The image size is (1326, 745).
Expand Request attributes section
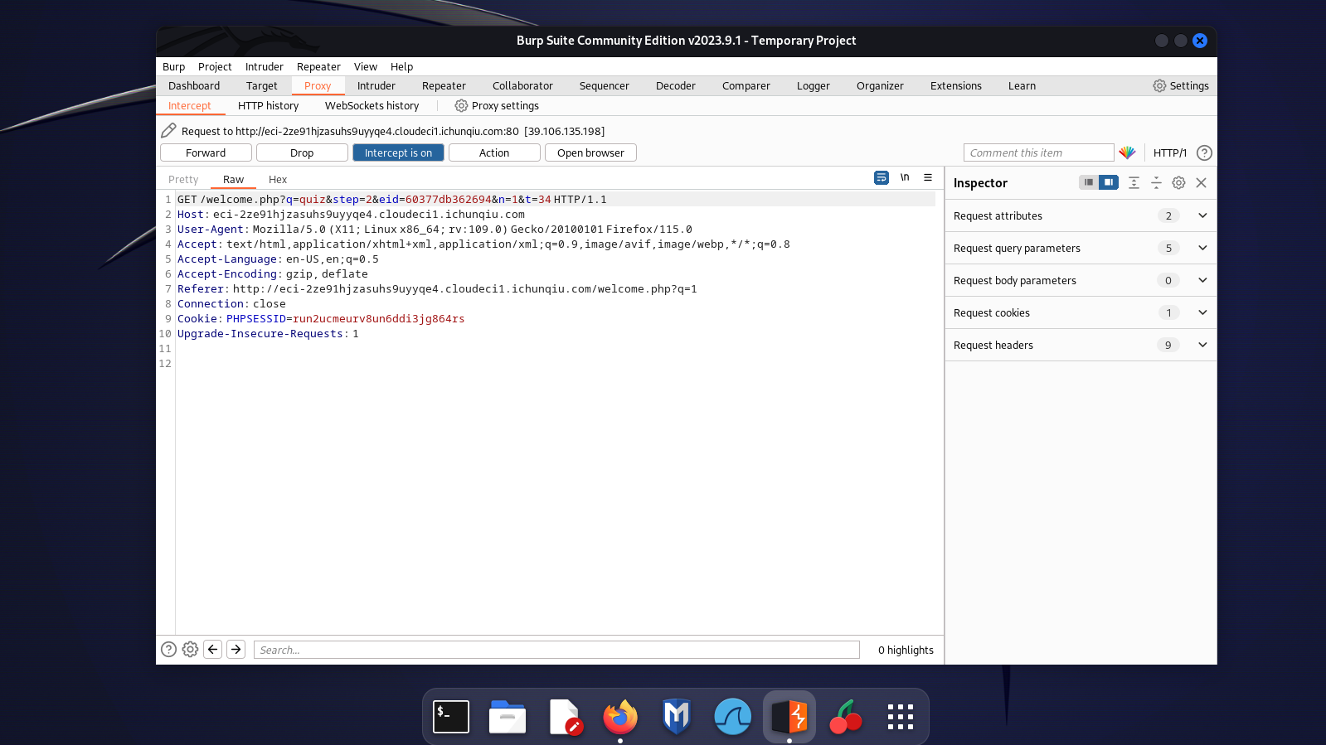pos(1202,215)
